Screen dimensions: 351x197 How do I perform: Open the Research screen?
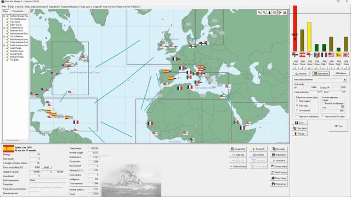pos(258,149)
